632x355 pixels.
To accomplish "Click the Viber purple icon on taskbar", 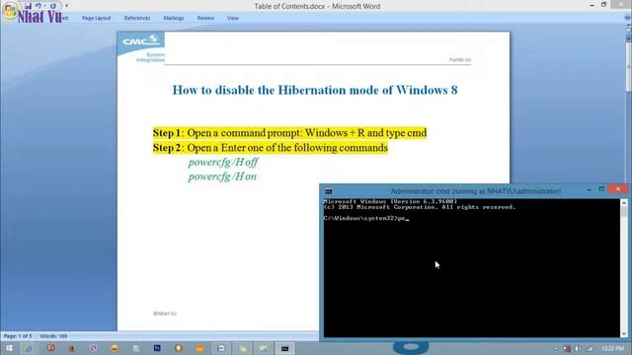I will (93, 348).
